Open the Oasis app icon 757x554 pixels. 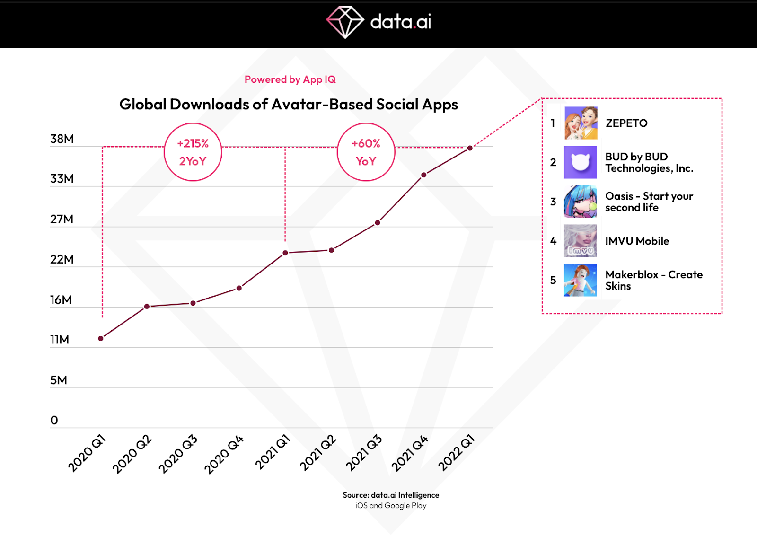pos(581,202)
